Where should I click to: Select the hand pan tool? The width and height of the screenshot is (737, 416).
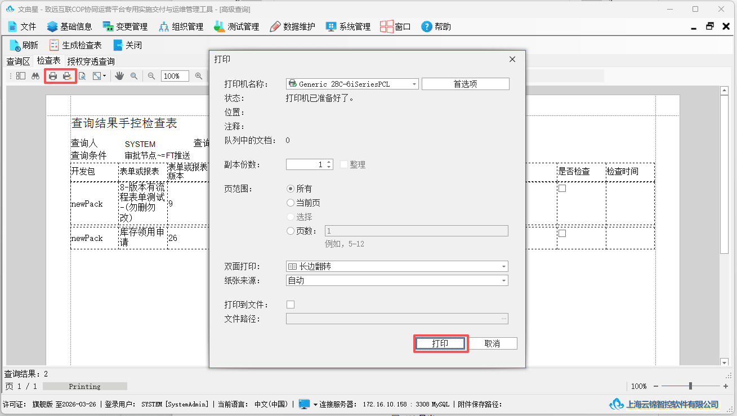pyautogui.click(x=119, y=76)
